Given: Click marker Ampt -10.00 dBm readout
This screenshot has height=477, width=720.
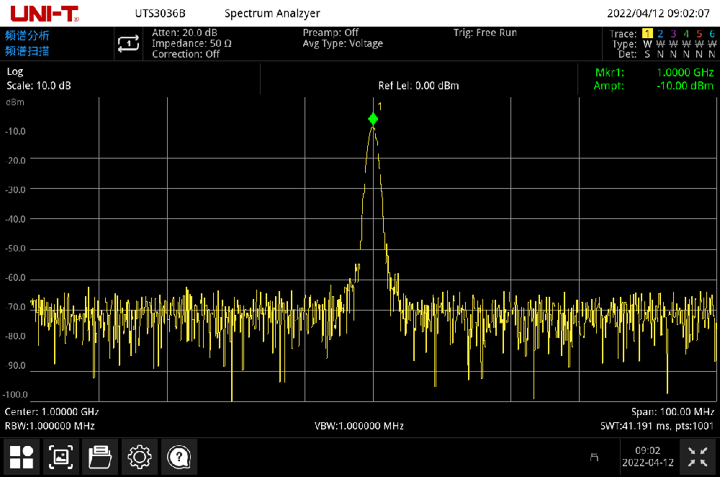Looking at the screenshot, I should 685,86.
